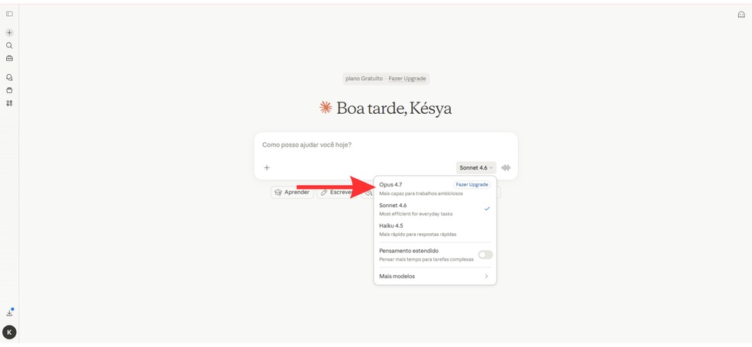Toggle the Pensamento estendido switch
The height and width of the screenshot is (347, 752).
coord(485,255)
